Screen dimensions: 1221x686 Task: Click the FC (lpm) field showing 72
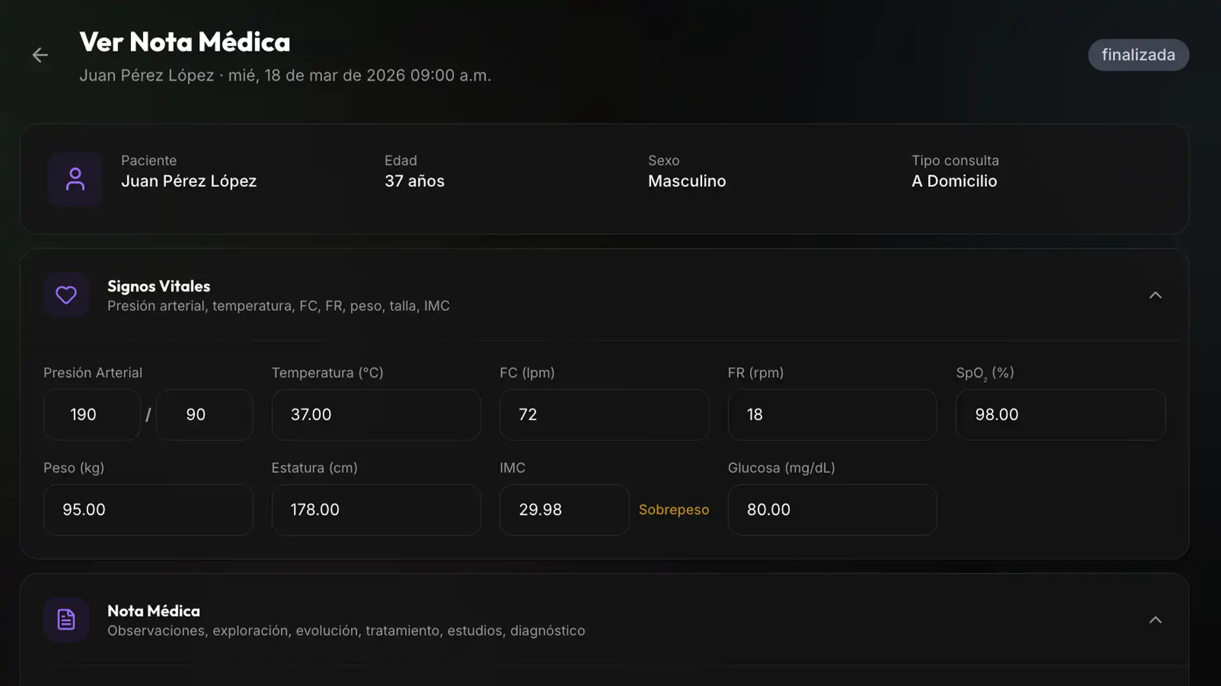tap(604, 415)
